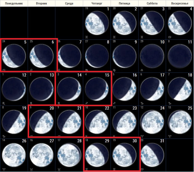Select the Пятница column header

pos(125,3)
